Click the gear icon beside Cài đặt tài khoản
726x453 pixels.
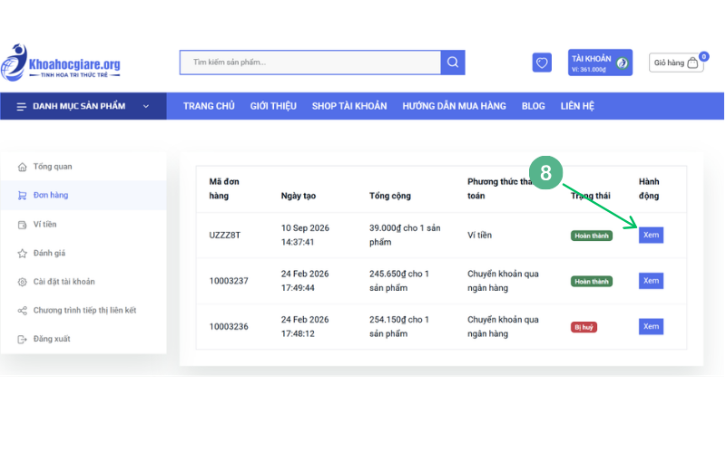22,282
